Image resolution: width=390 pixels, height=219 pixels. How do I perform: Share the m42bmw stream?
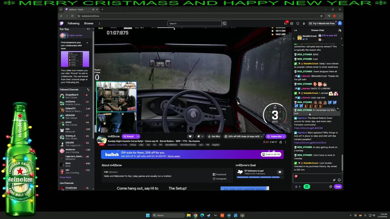click(281, 142)
